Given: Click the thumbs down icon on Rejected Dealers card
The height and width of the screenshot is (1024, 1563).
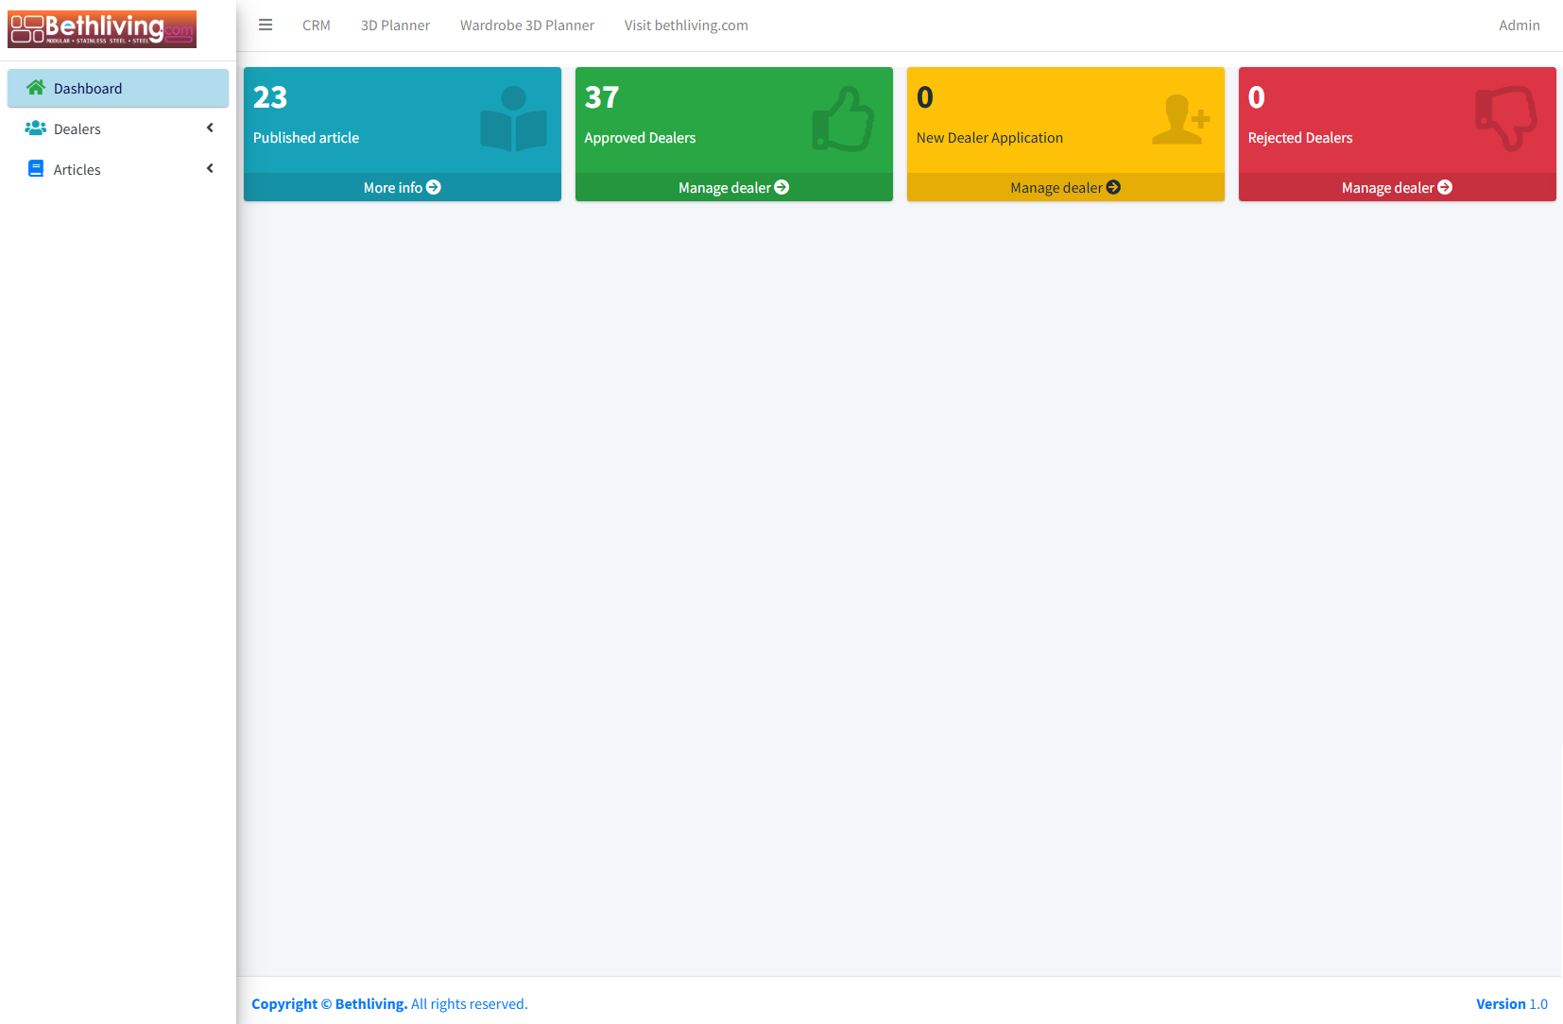Looking at the screenshot, I should [x=1506, y=119].
